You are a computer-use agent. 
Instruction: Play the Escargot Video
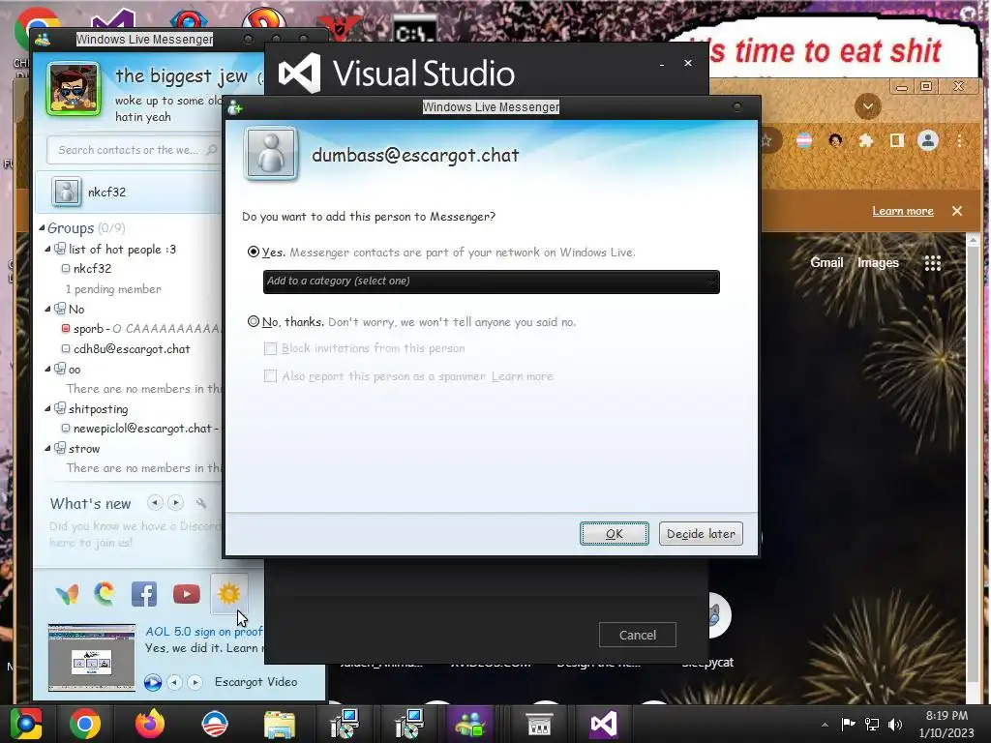tap(153, 682)
